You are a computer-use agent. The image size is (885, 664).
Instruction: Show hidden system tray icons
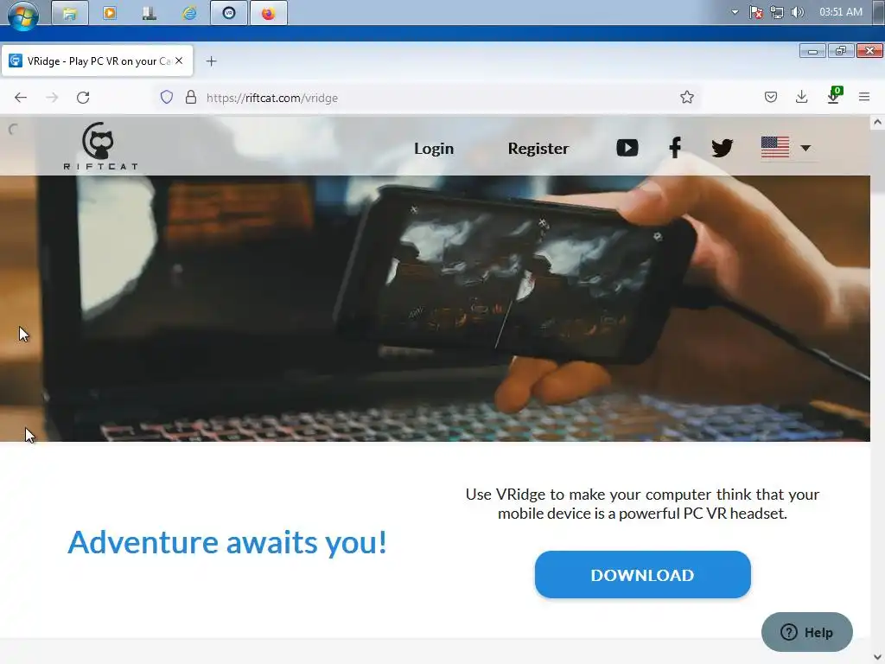click(735, 12)
